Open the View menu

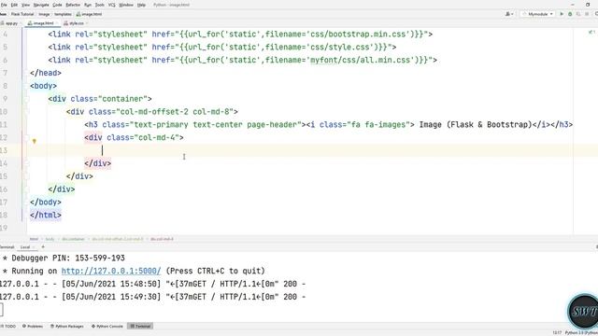click(25, 5)
